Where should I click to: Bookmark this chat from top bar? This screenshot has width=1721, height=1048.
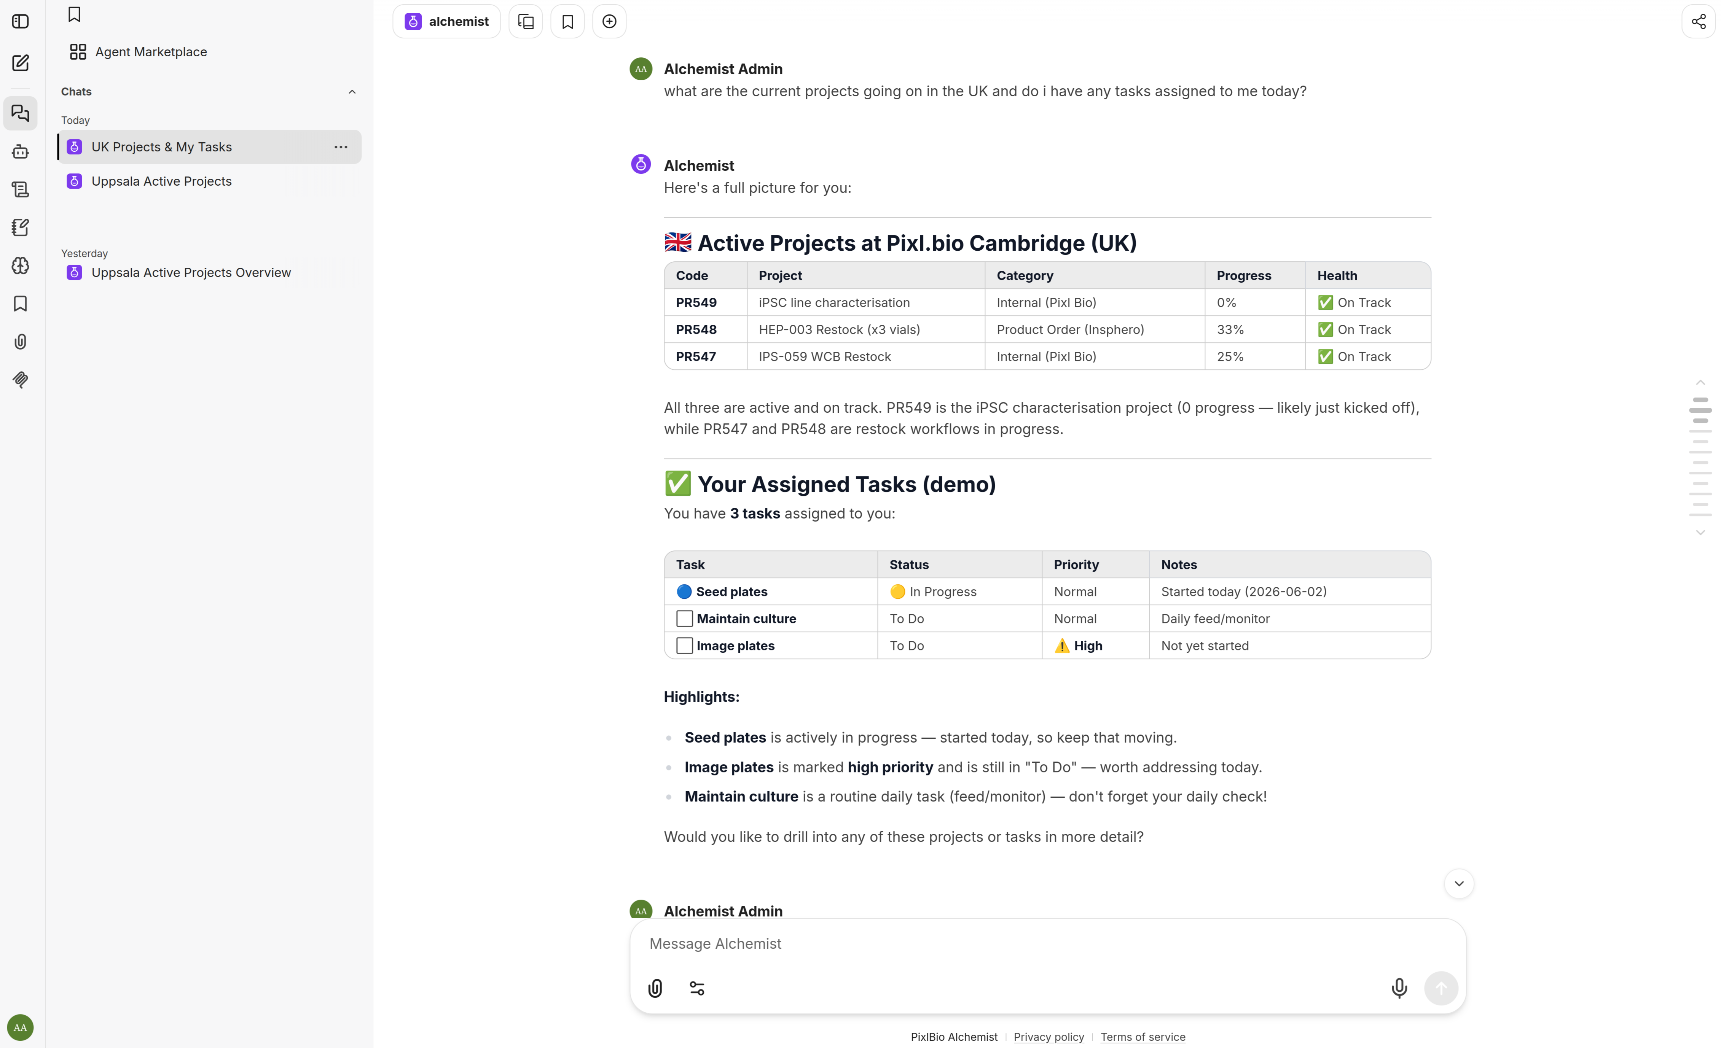568,22
